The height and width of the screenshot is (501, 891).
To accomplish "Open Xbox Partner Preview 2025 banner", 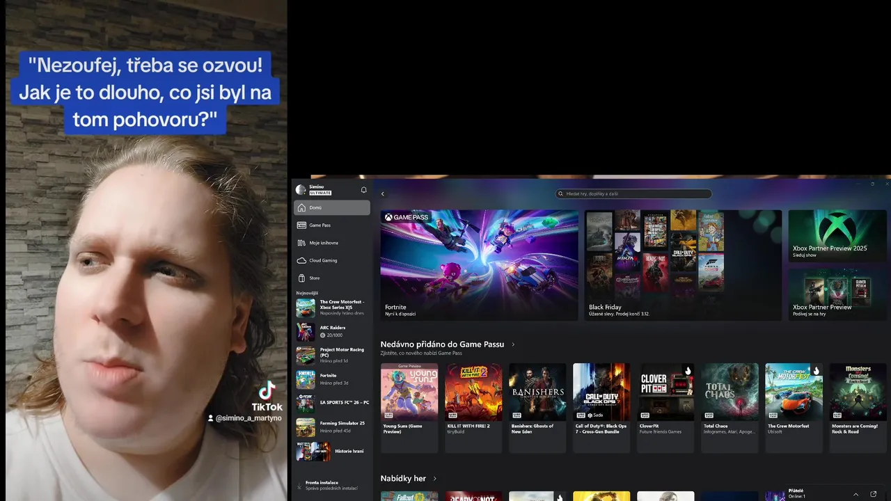I will [x=837, y=237].
